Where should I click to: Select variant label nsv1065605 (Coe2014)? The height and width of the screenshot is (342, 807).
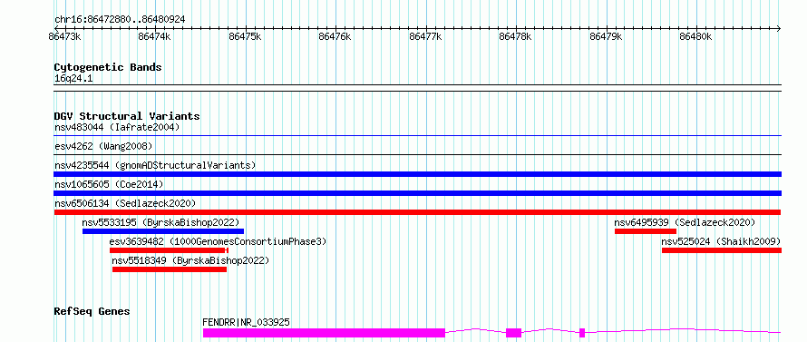[x=109, y=184]
